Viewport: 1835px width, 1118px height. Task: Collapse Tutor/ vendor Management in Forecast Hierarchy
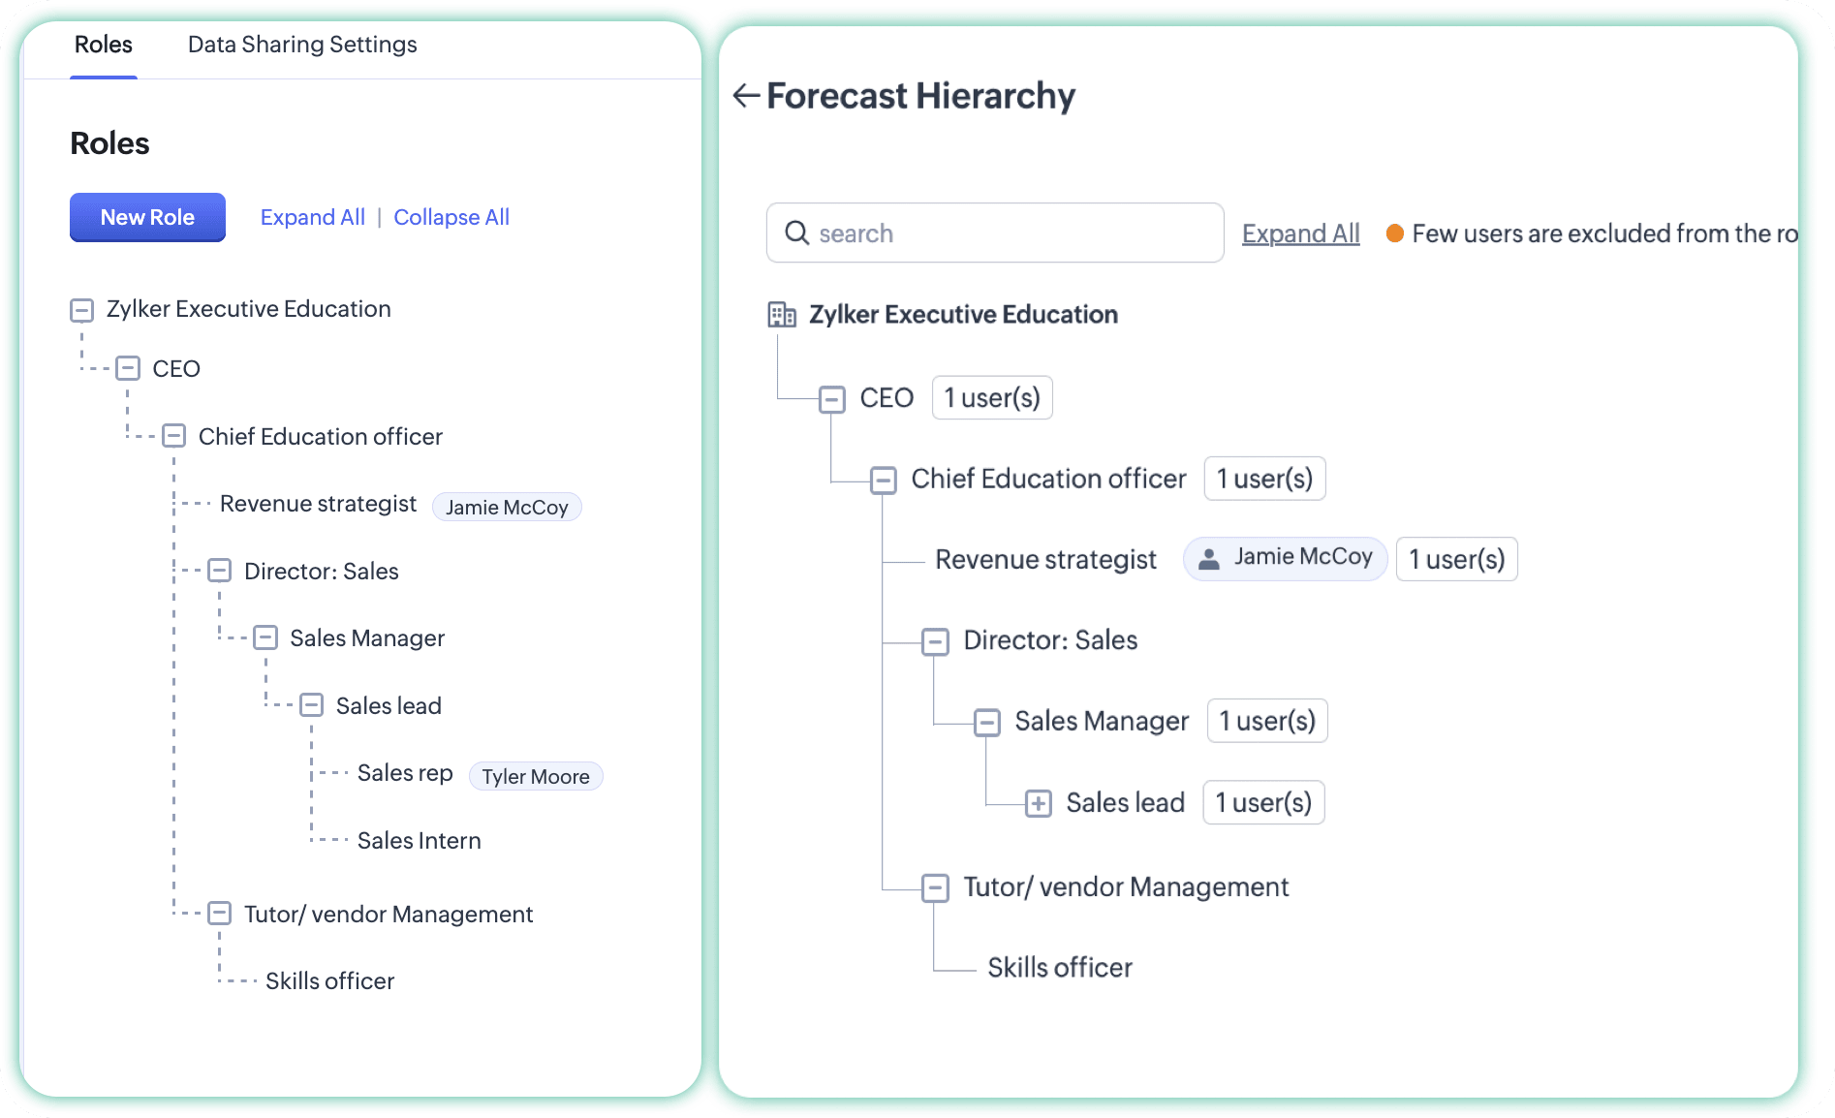click(x=935, y=887)
